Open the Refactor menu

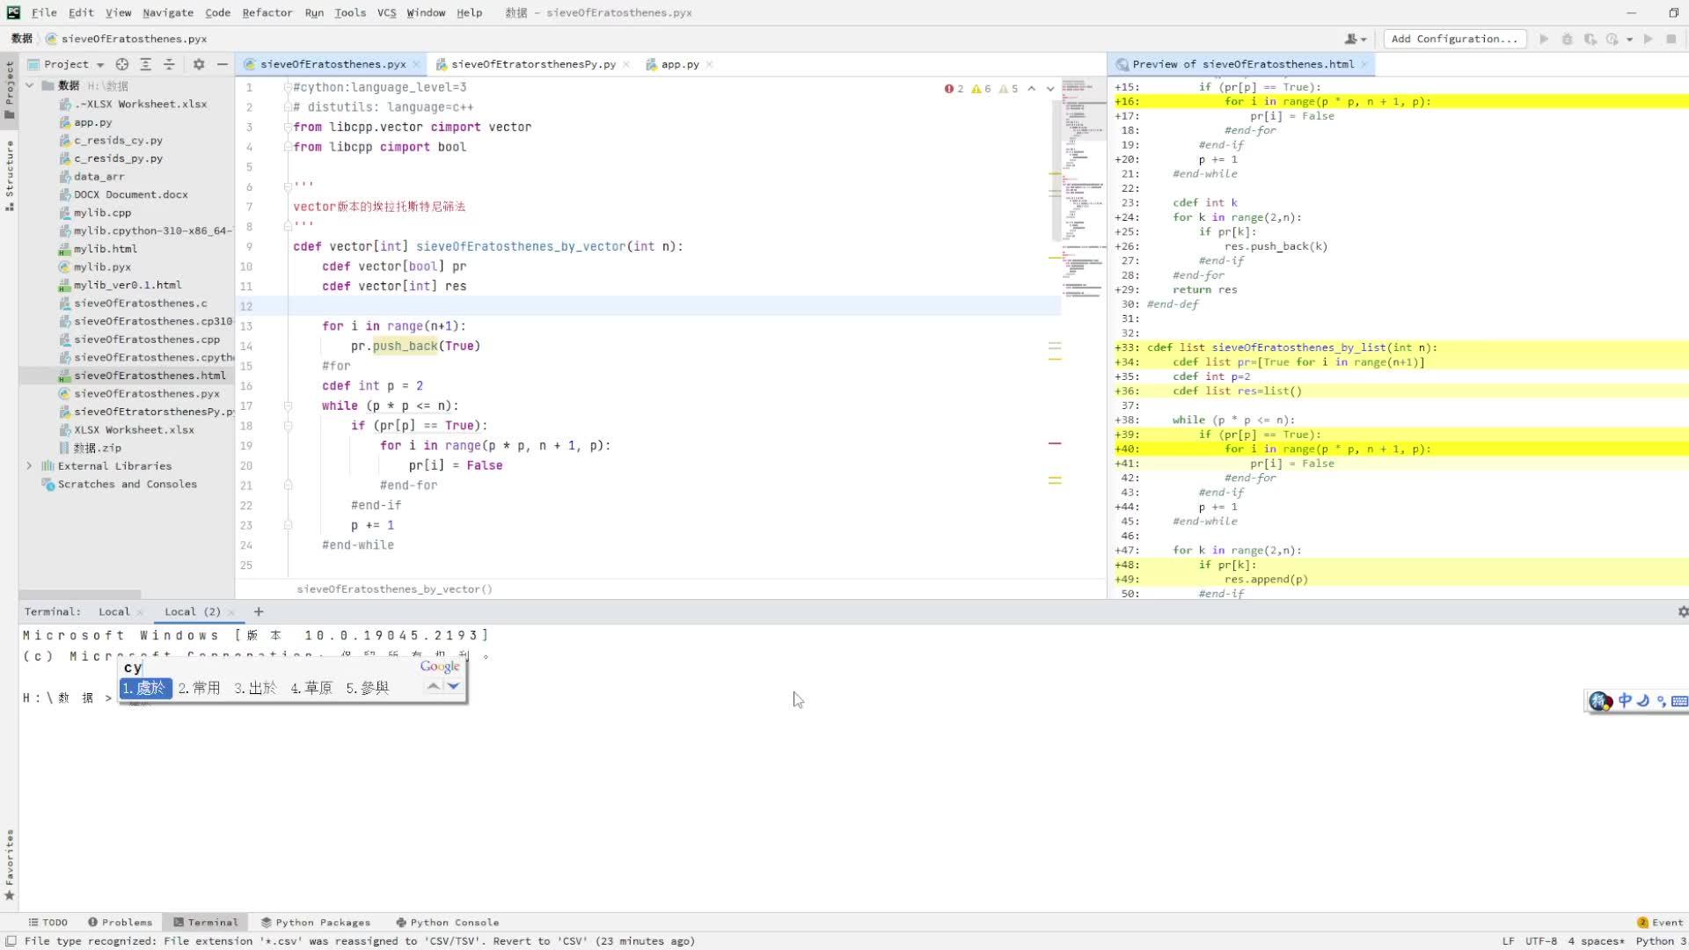tap(267, 12)
